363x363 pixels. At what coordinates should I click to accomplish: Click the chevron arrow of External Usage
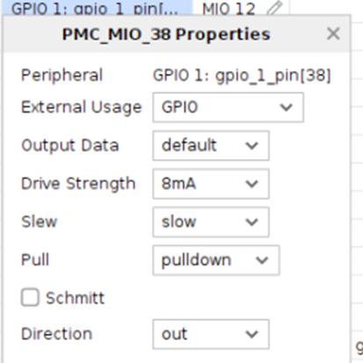point(286,107)
